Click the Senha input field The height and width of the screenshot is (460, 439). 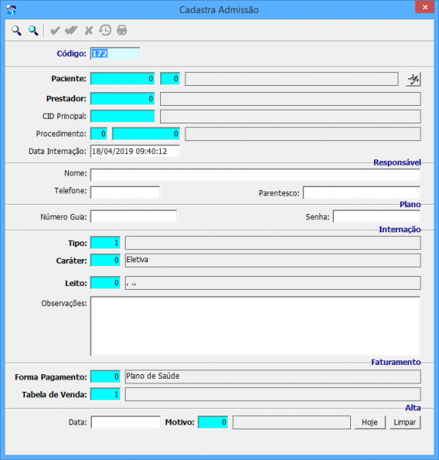coord(376,216)
